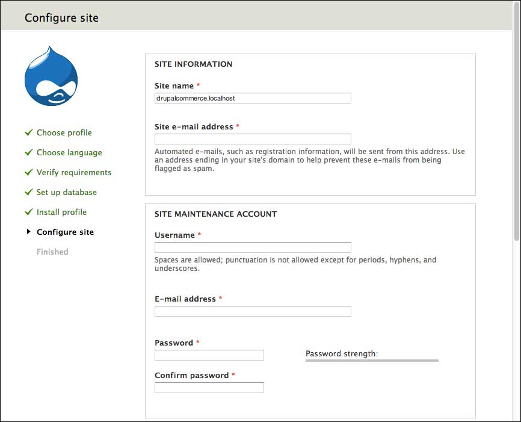Click the checkmark beside Choose language
Image resolution: width=521 pixels, height=422 pixels.
(x=28, y=152)
